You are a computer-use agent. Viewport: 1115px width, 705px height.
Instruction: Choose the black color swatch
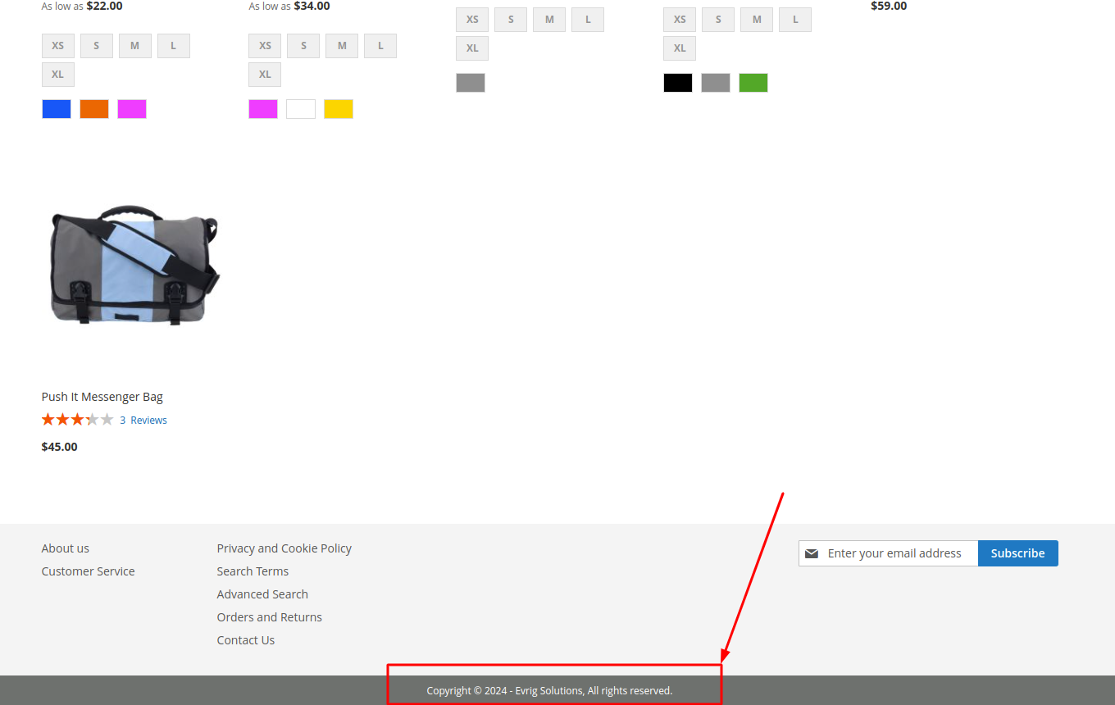pyautogui.click(x=678, y=83)
